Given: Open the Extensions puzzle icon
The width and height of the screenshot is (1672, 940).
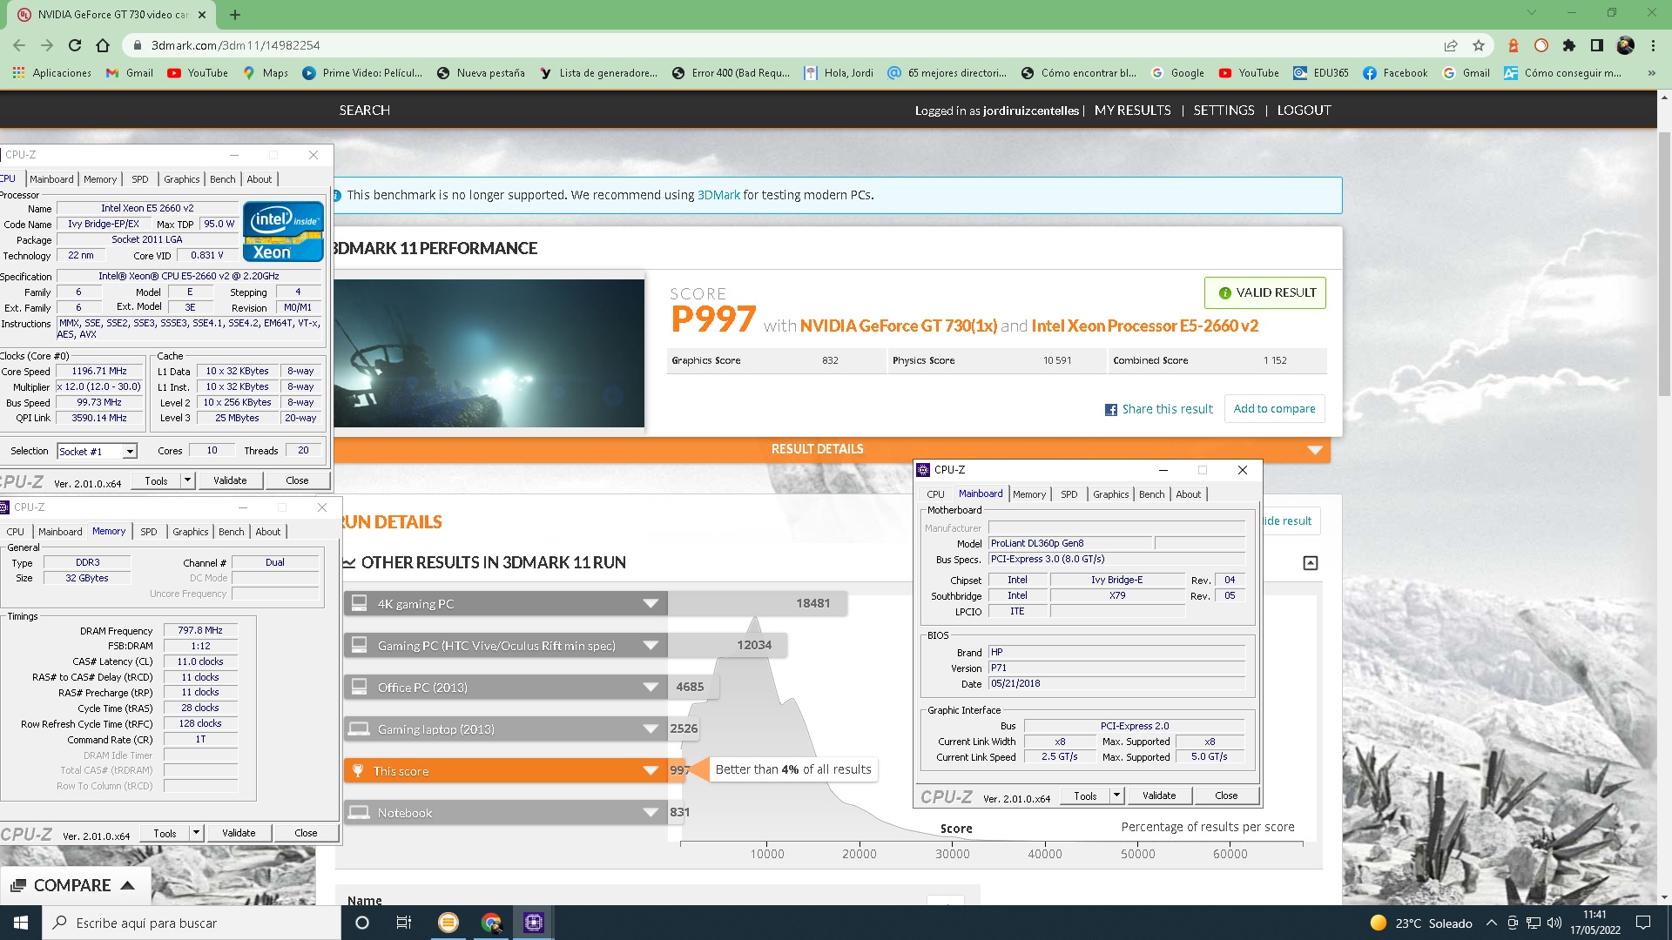Looking at the screenshot, I should pyautogui.click(x=1569, y=45).
